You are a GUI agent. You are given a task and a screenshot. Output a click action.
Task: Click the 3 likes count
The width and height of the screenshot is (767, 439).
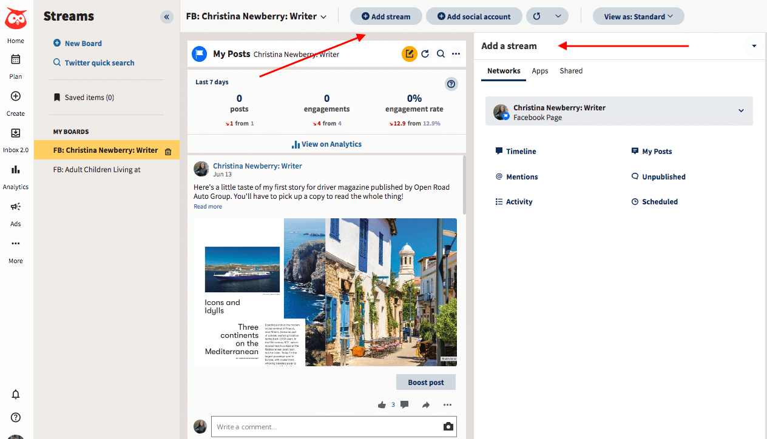pyautogui.click(x=393, y=404)
